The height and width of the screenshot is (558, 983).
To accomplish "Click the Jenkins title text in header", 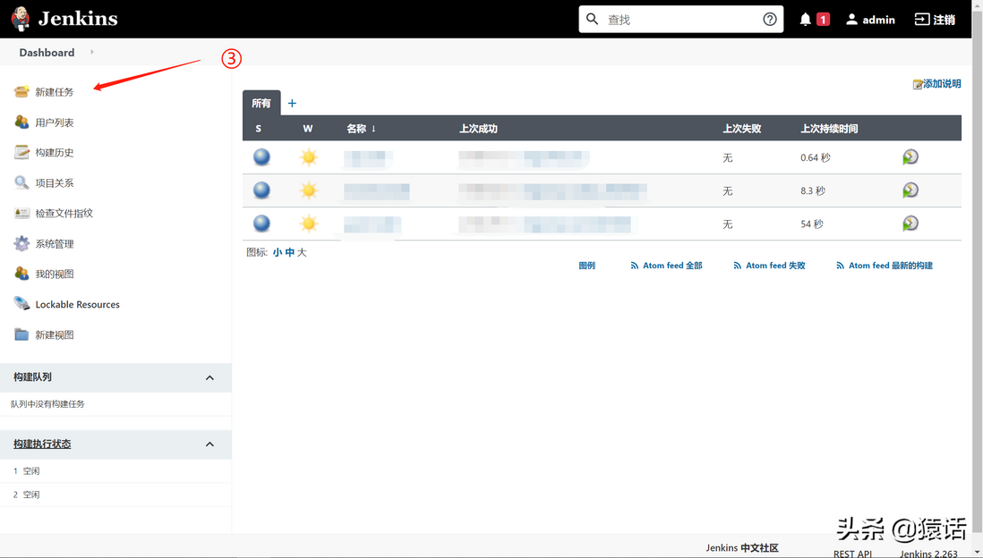I will click(x=79, y=19).
